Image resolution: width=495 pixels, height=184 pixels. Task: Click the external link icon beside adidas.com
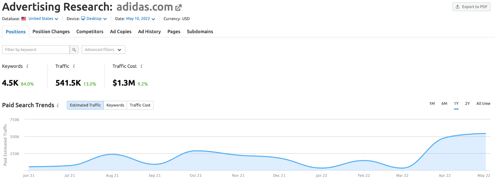point(179,7)
